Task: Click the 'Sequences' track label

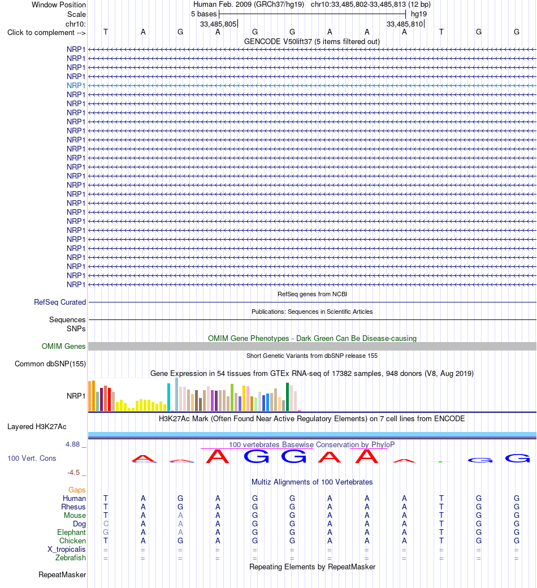Action: (x=67, y=319)
